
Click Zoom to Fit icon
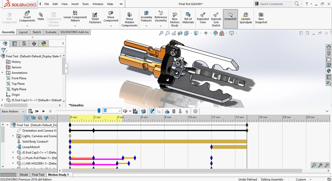tap(161, 33)
